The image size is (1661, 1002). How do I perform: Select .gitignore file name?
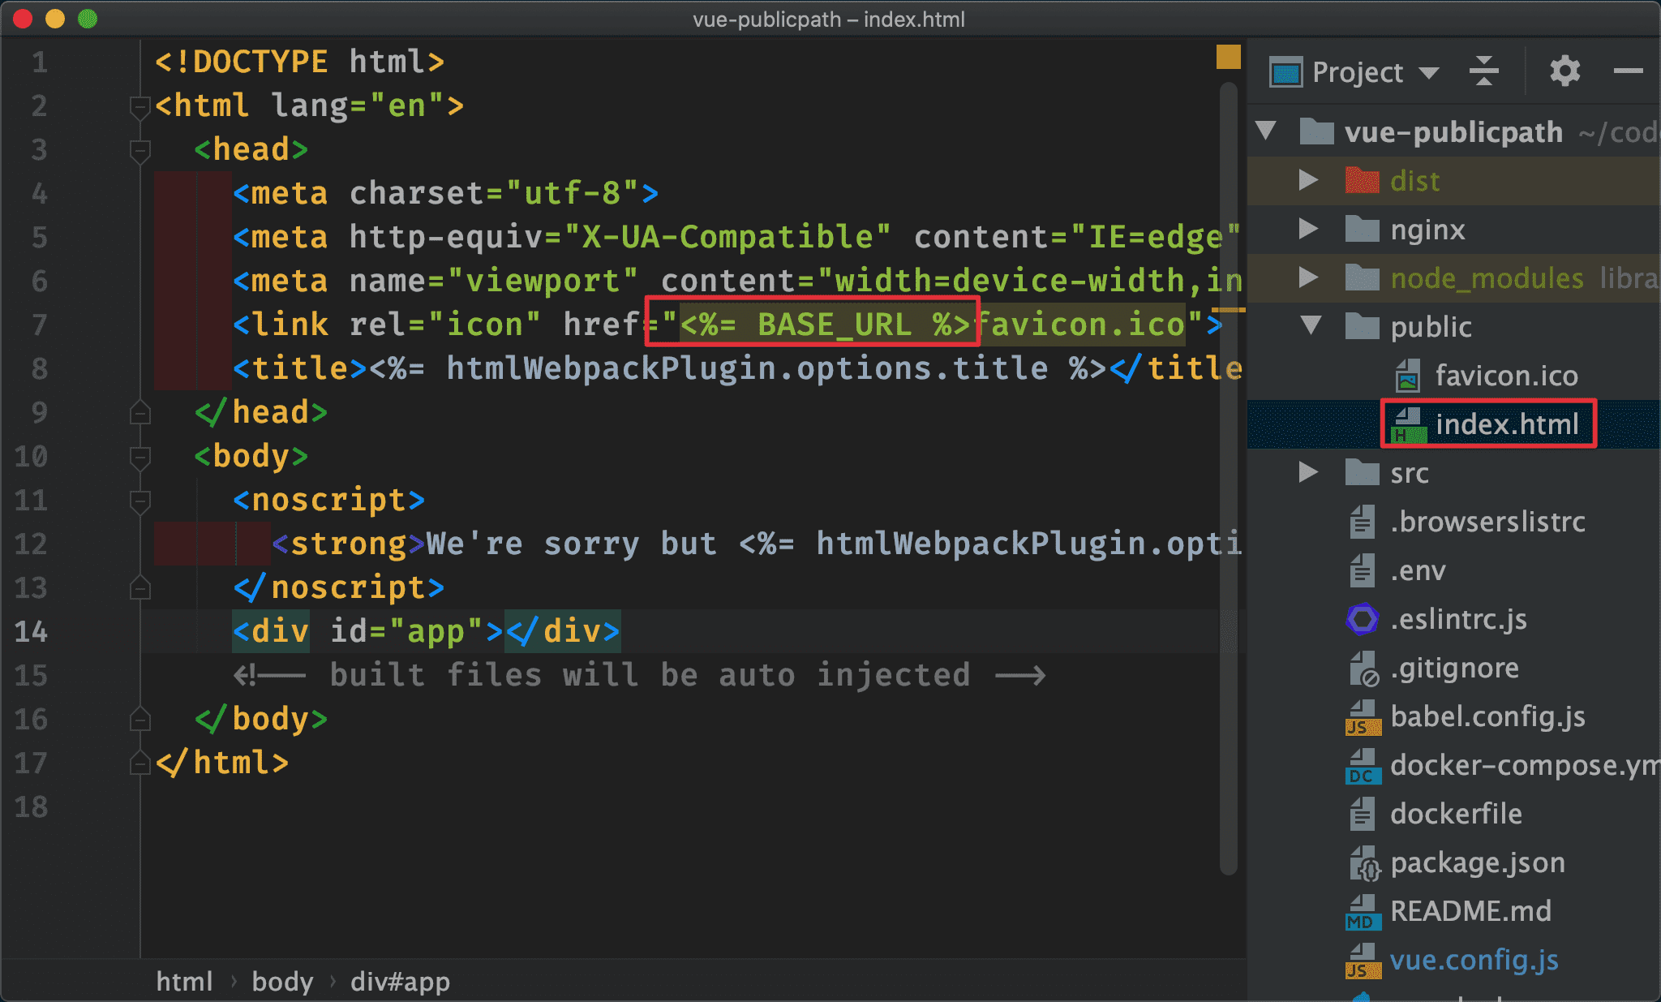coord(1454,668)
